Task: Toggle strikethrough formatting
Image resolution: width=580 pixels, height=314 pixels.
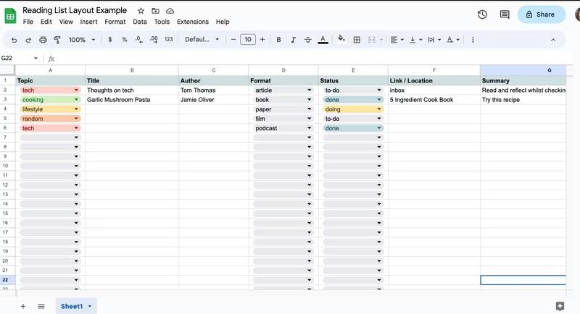Action: tap(307, 40)
